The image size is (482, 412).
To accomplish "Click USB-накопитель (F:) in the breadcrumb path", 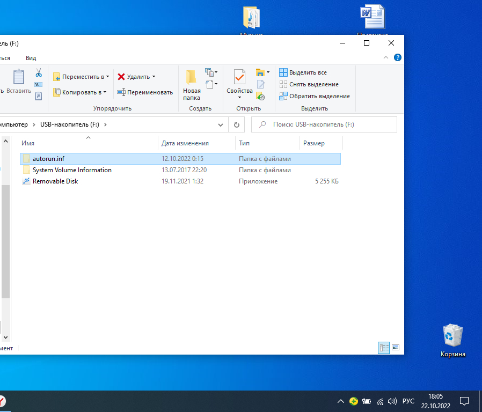I will click(69, 124).
